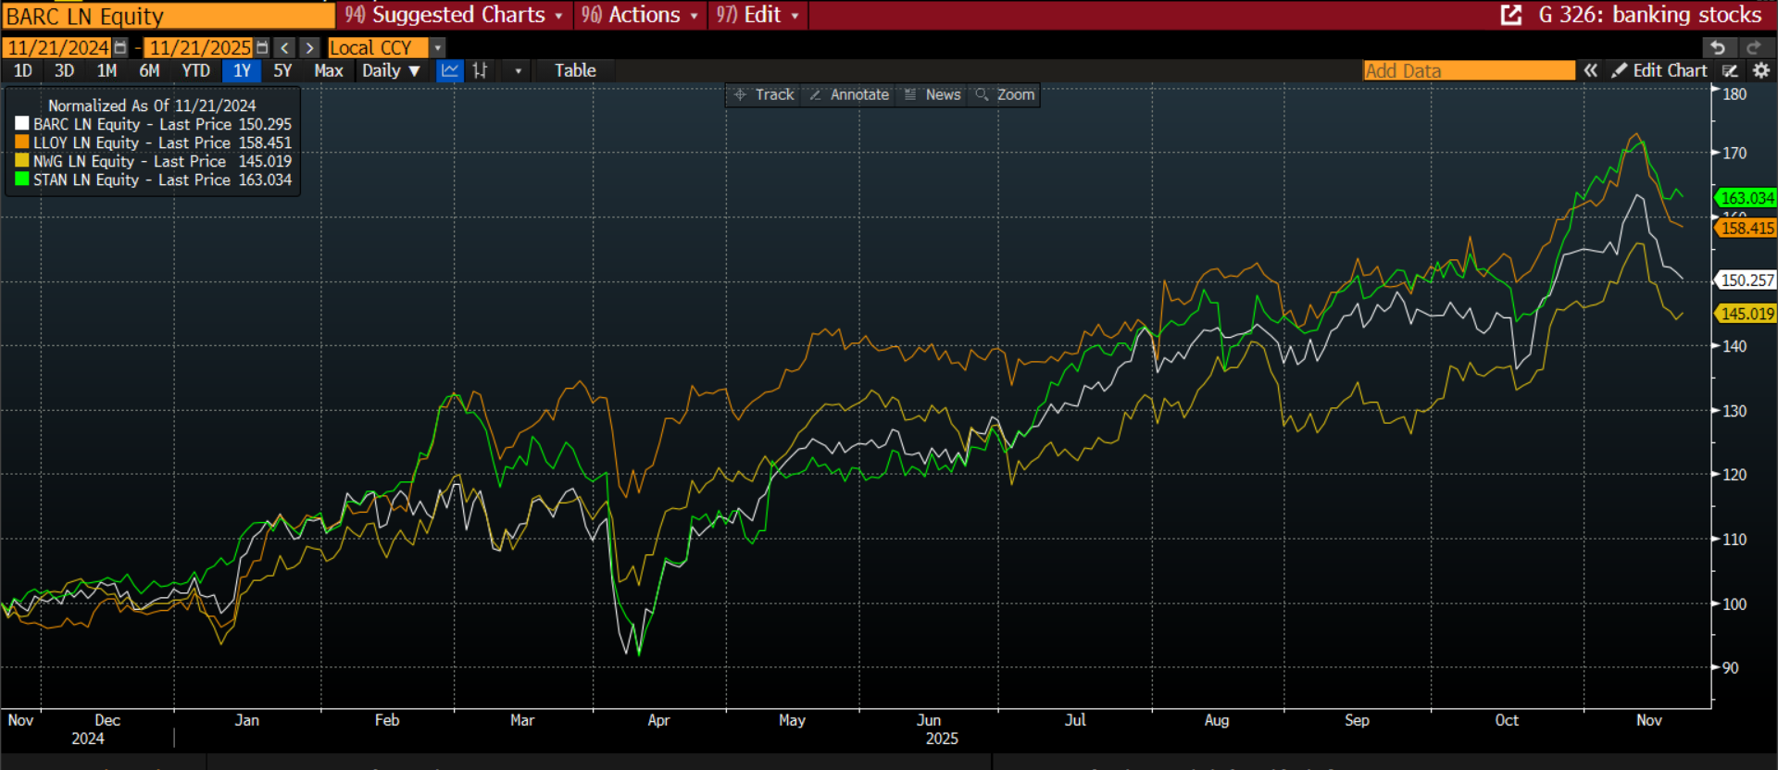This screenshot has height=770, width=1778.
Task: Click the Edit Chart button
Action: point(1660,70)
